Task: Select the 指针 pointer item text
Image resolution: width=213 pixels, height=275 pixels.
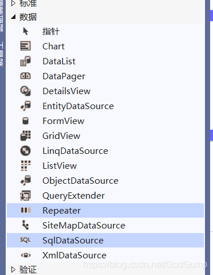Action: (x=51, y=32)
